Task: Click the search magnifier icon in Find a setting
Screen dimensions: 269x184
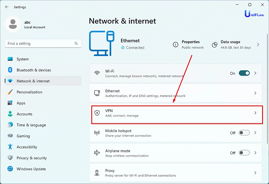Action: click(x=76, y=43)
